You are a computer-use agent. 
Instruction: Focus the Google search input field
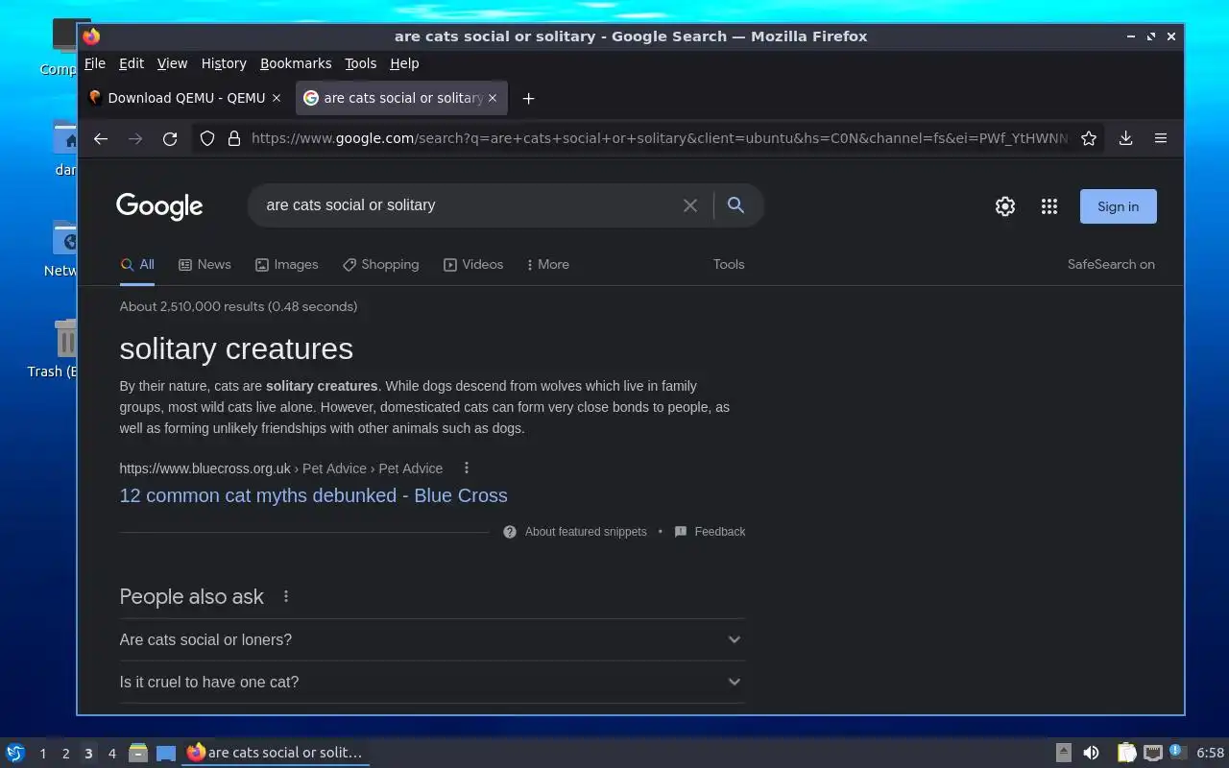point(467,205)
